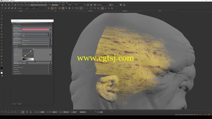Click the pink Mask Preview Color swatch
The image size is (212, 119).
click(36, 29)
